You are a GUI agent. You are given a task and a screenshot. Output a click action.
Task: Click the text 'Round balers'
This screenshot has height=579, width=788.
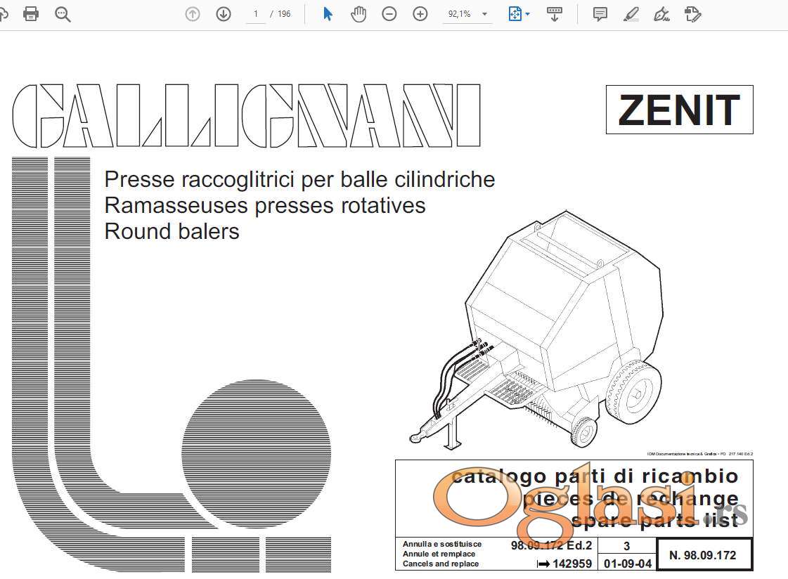coord(172,231)
